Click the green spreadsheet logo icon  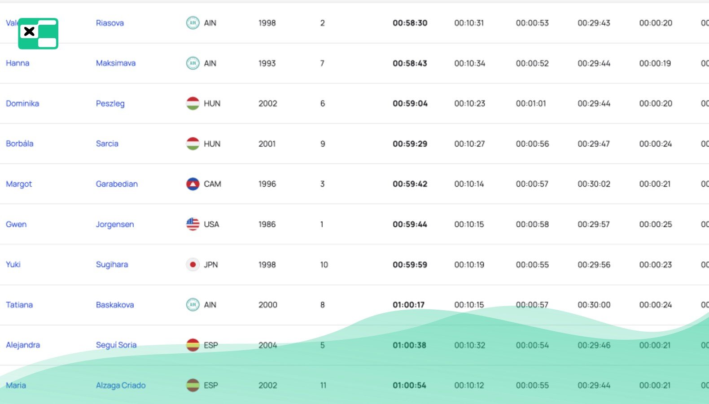38,34
